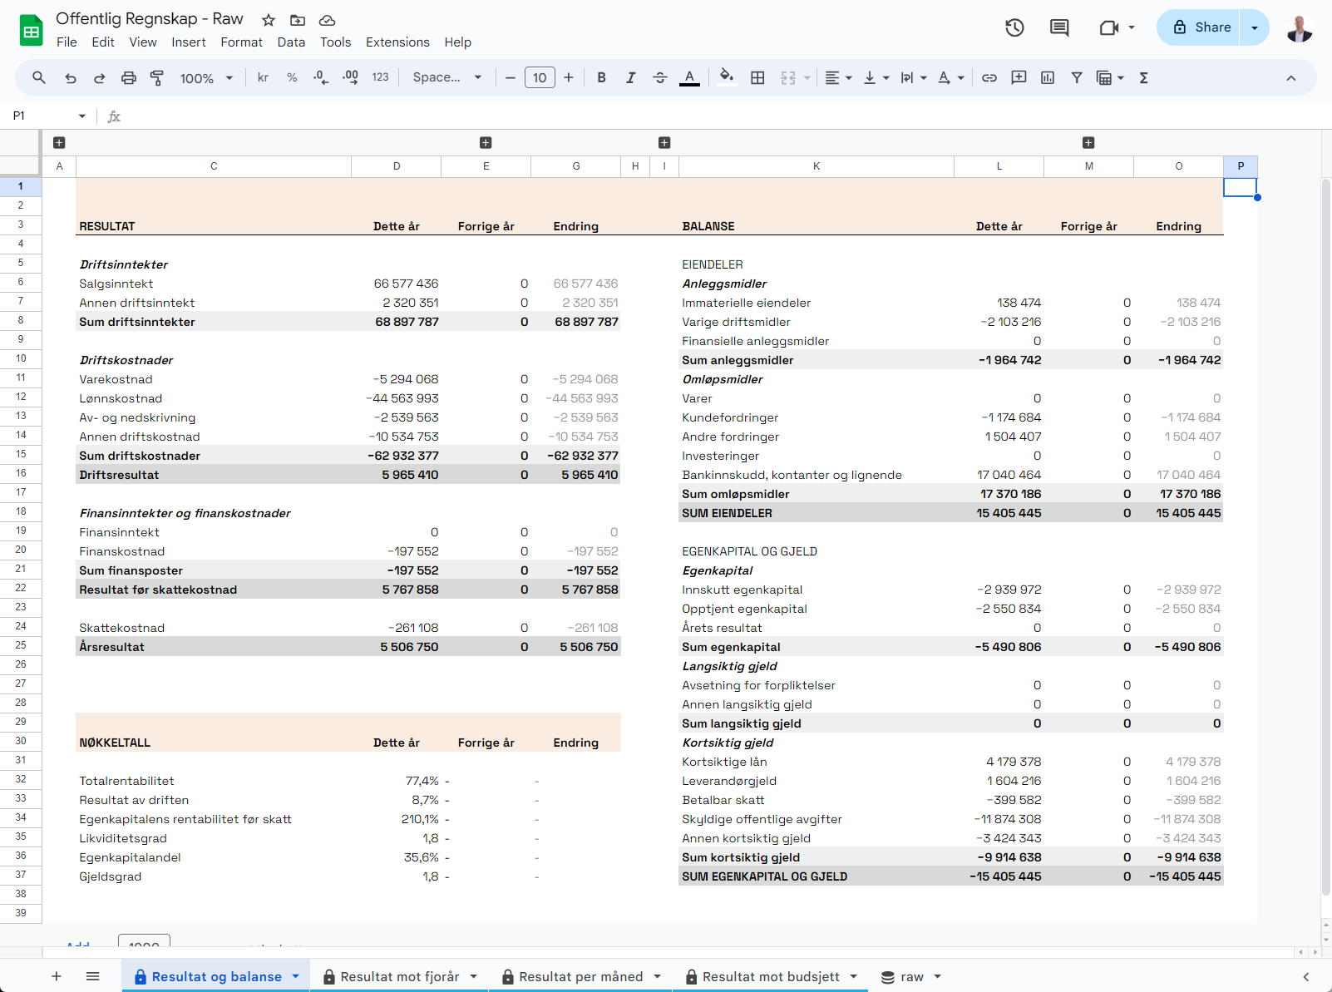Select column header K
This screenshot has height=992, width=1332.
(816, 166)
